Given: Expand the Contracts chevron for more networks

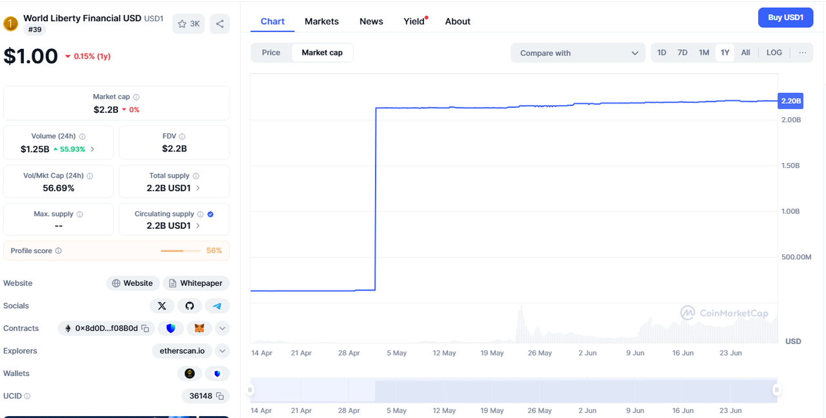Looking at the screenshot, I should pyautogui.click(x=222, y=328).
